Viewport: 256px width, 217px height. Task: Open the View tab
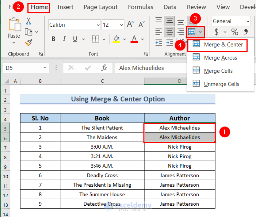pos(223,7)
